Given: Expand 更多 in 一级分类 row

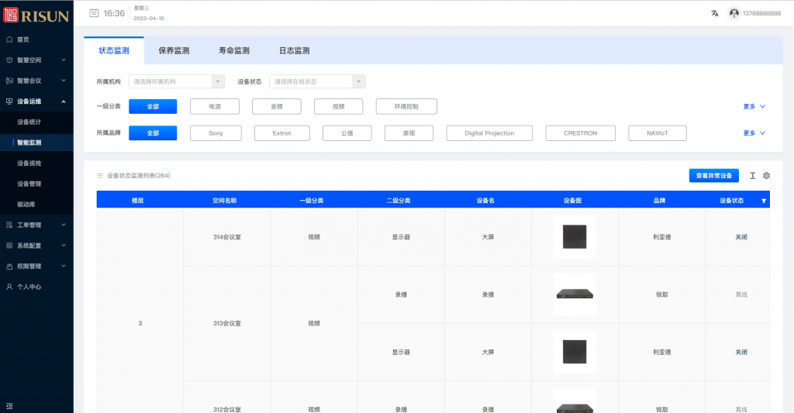Looking at the screenshot, I should point(754,107).
